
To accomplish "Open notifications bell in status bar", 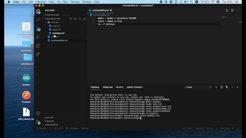I will click(x=238, y=128).
